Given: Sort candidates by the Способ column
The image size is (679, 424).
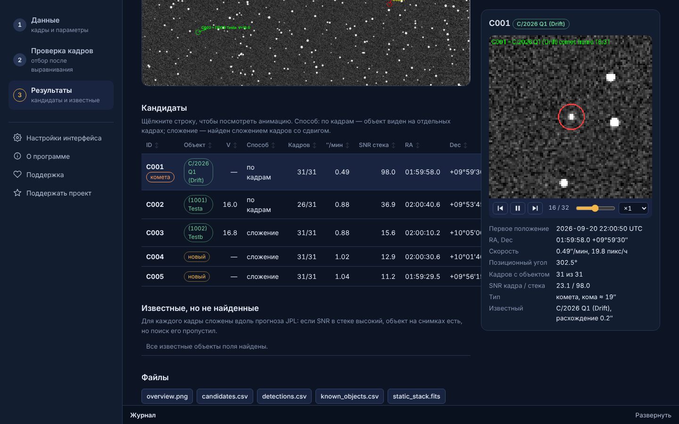Looking at the screenshot, I should [261, 145].
